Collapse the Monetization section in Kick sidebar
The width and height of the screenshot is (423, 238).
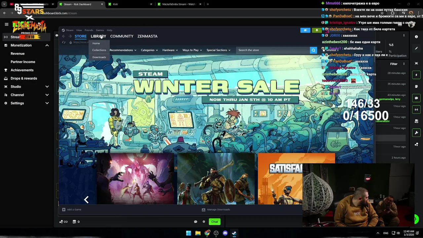pos(47,45)
